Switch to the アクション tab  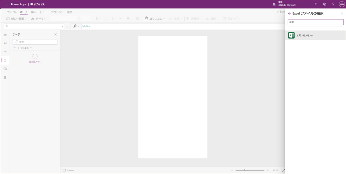click(57, 12)
